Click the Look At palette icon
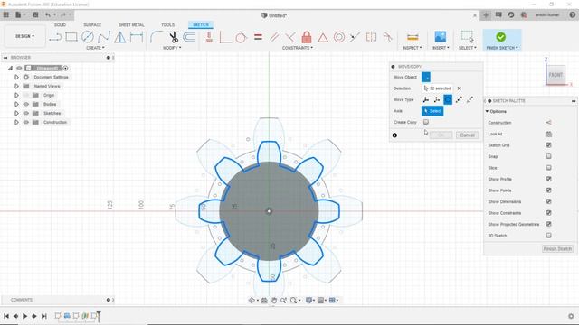 pos(549,134)
